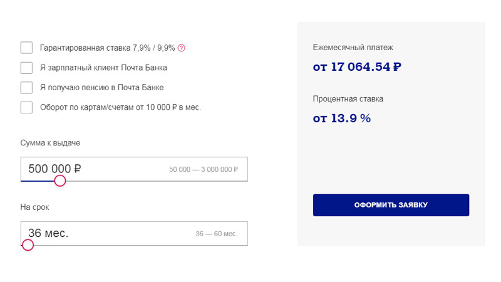Screen dimensions: 501x282
Task: Enable the зарплатный клиент Почта Банка checkbox square
Action: click(26, 68)
